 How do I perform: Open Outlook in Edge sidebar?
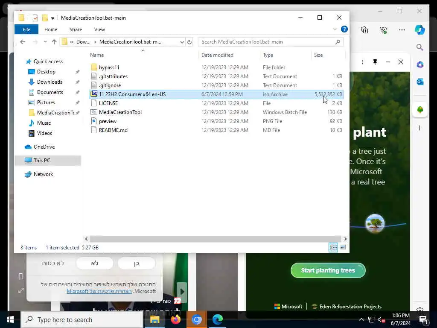pos(420,82)
